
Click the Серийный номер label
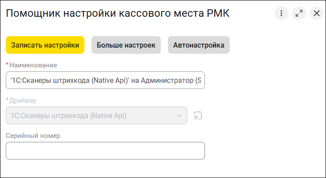(x=33, y=136)
